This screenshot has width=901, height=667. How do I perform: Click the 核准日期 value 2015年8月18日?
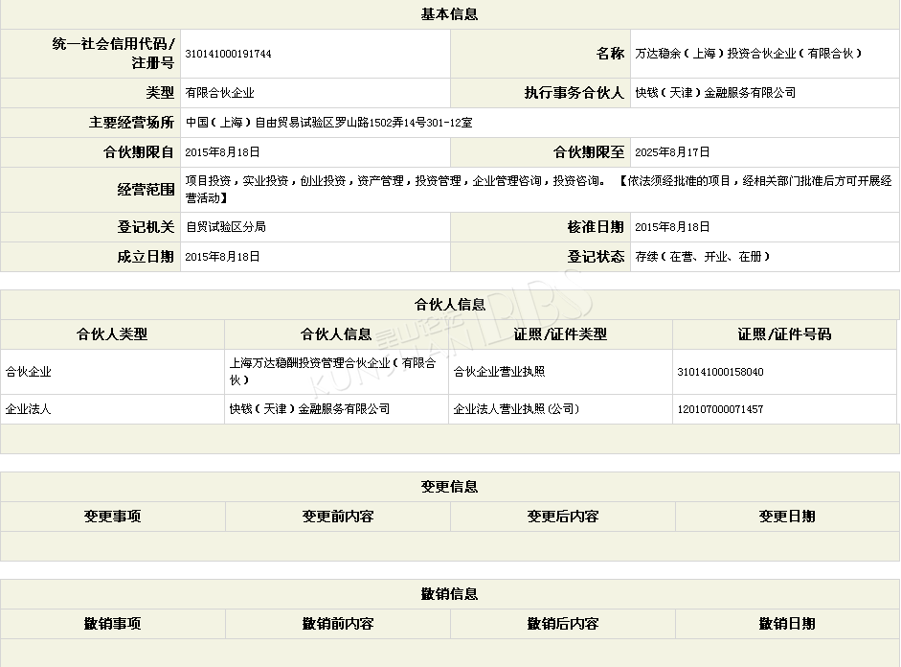[x=672, y=227]
